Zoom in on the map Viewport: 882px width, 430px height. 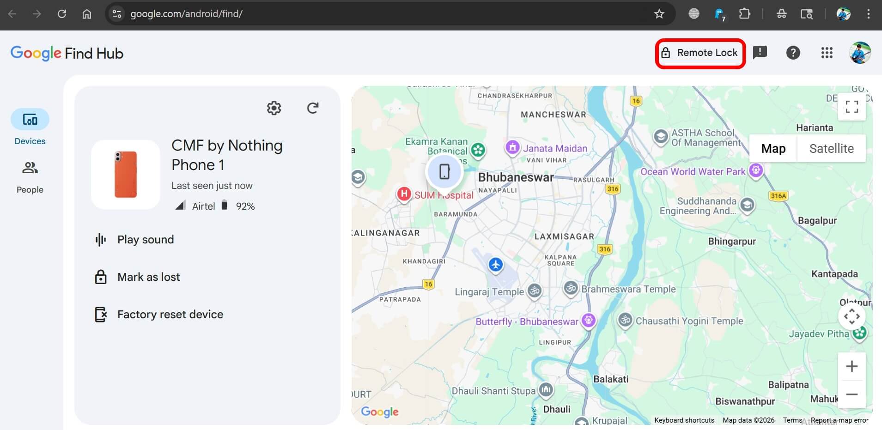point(852,367)
